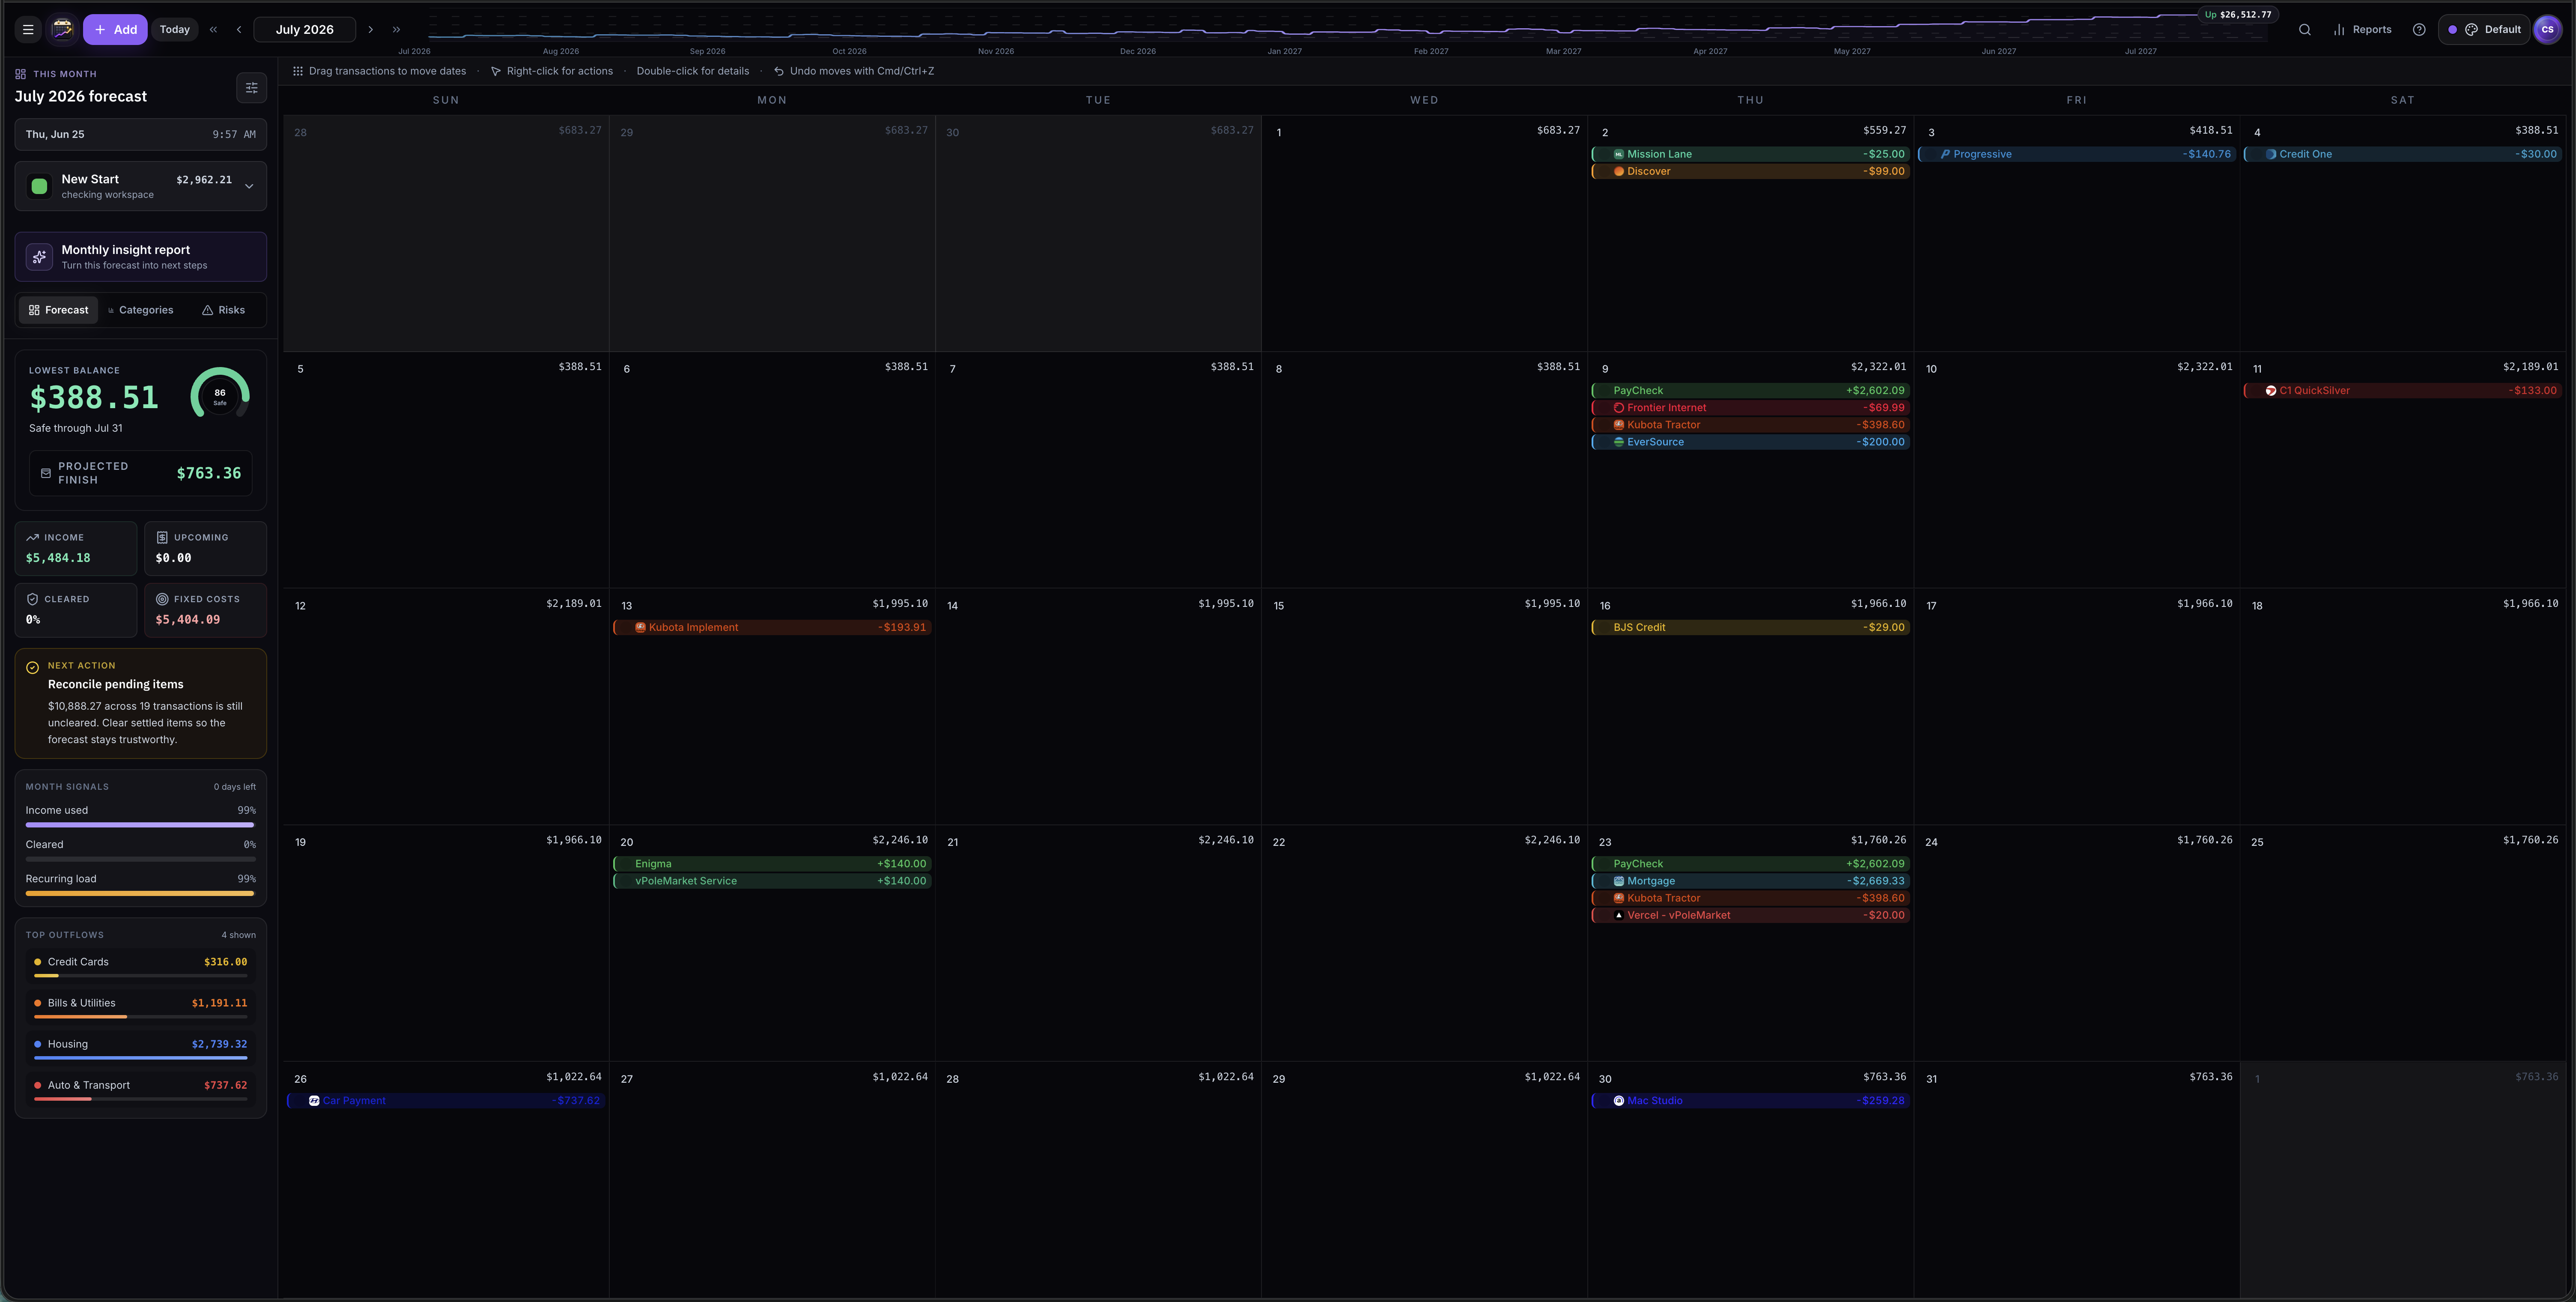Screen dimensions: 2576x1302
Task: Click the Jan 2027 label on the timeline
Action: (1284, 51)
